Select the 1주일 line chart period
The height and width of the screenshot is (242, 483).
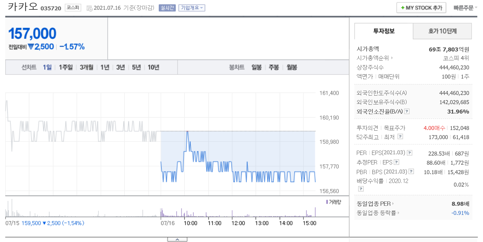[x=66, y=67]
